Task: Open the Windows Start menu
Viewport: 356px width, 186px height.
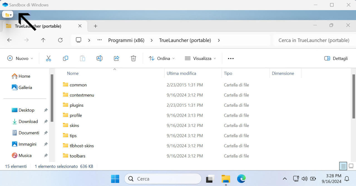Action: pos(115,179)
